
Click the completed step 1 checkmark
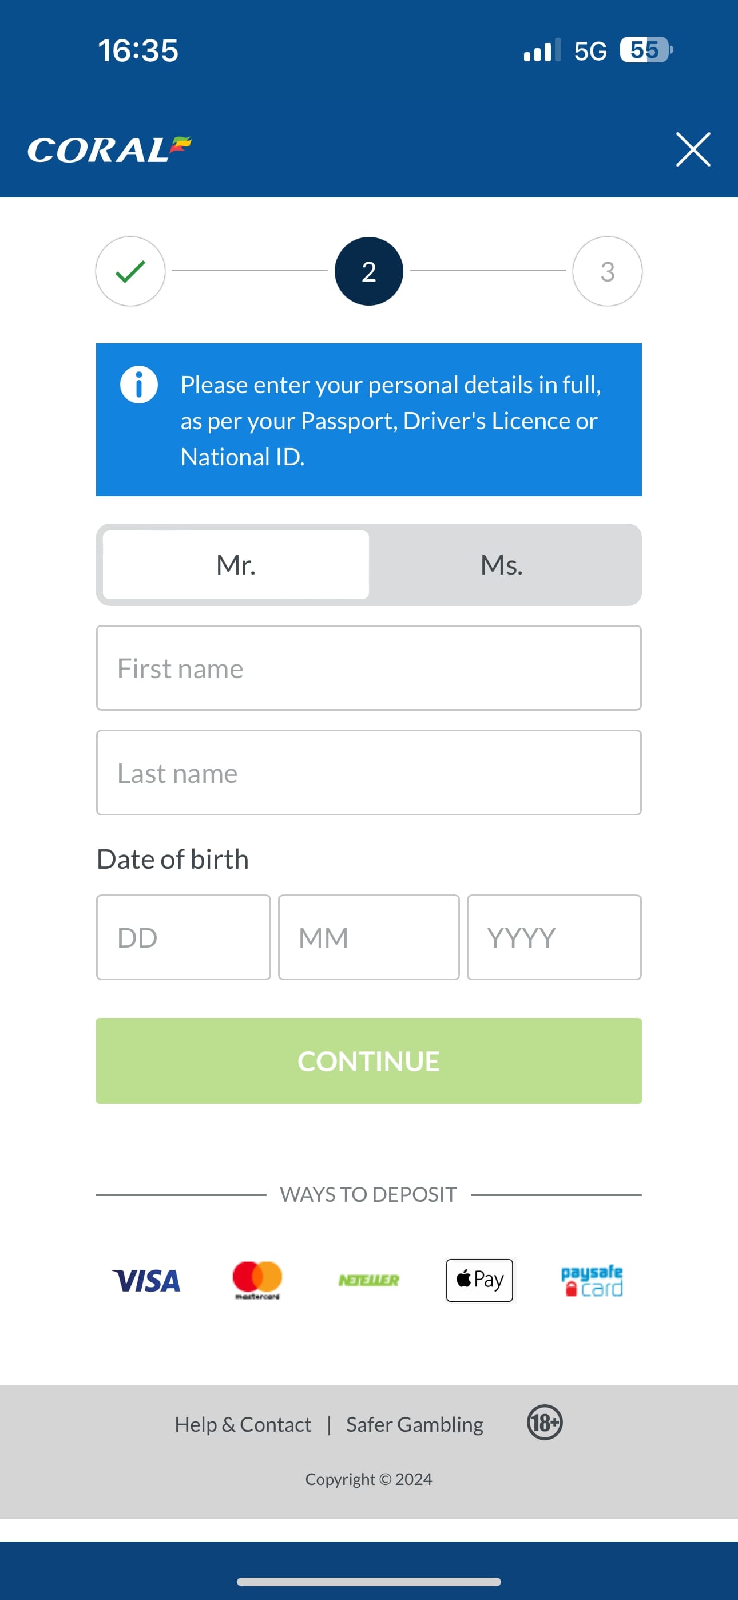130,271
